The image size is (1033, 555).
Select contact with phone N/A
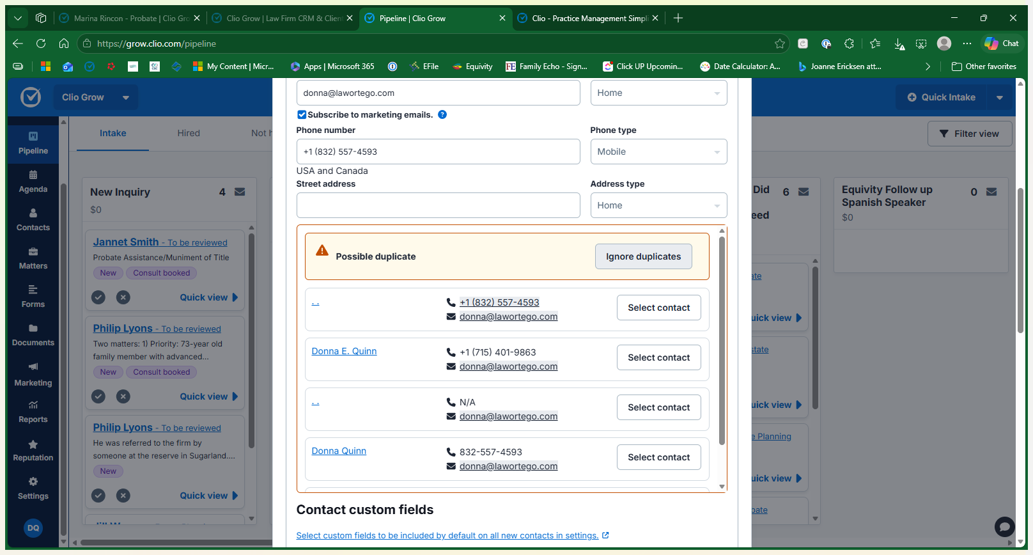pyautogui.click(x=658, y=407)
